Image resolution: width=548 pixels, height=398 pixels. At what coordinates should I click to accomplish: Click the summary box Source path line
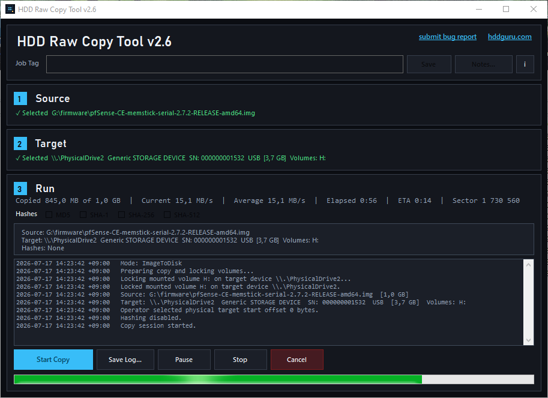coord(136,232)
